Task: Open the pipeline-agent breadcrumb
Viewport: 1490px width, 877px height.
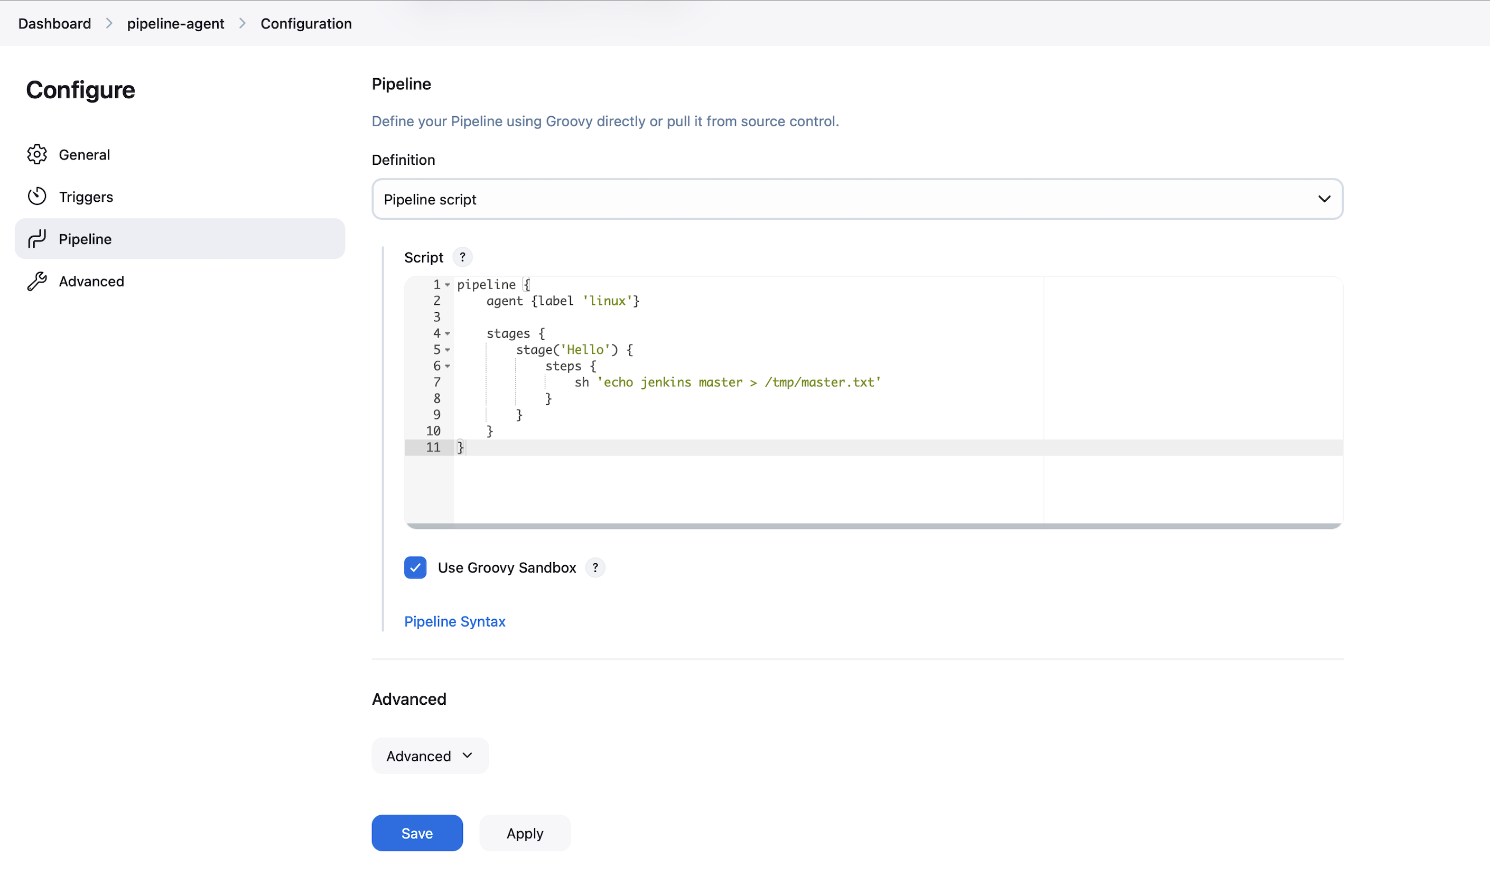Action: 175,23
